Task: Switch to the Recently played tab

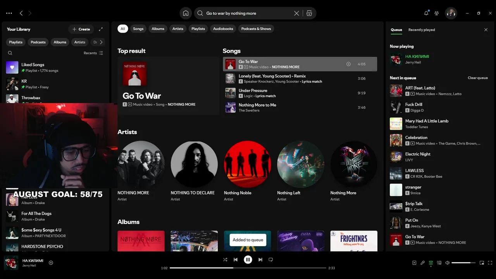Action: coord(422,30)
